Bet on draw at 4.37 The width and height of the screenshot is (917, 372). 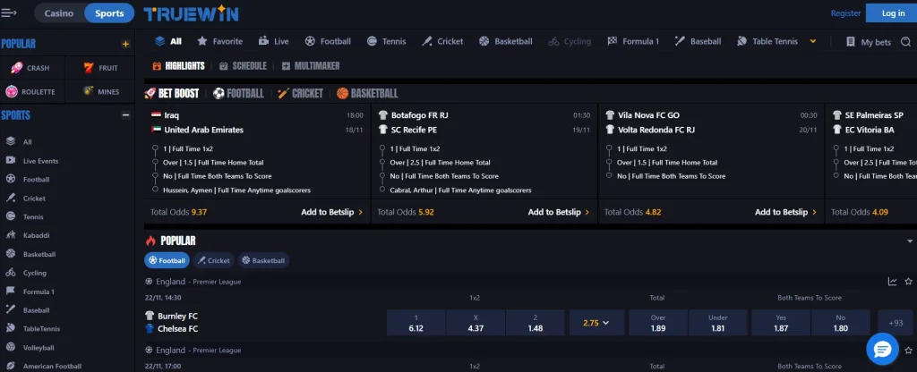[x=476, y=322]
